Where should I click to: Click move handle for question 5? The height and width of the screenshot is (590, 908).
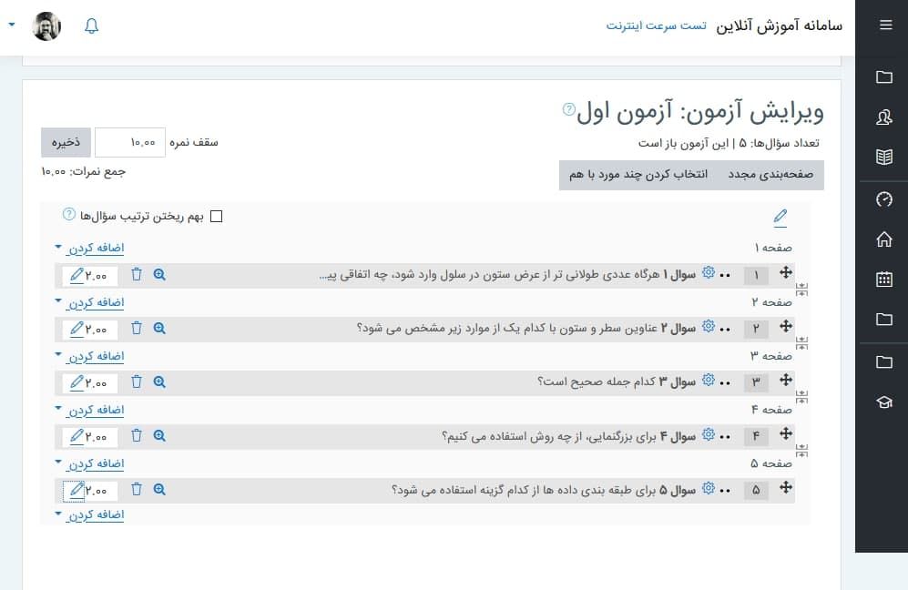785,487
